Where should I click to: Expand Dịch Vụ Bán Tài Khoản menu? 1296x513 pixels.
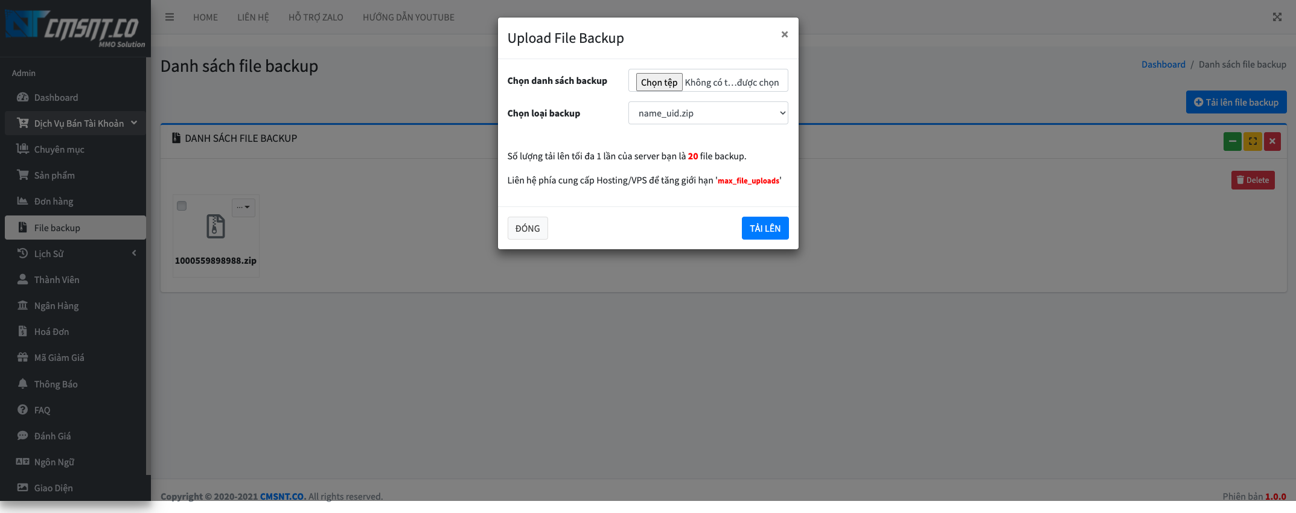coord(75,123)
